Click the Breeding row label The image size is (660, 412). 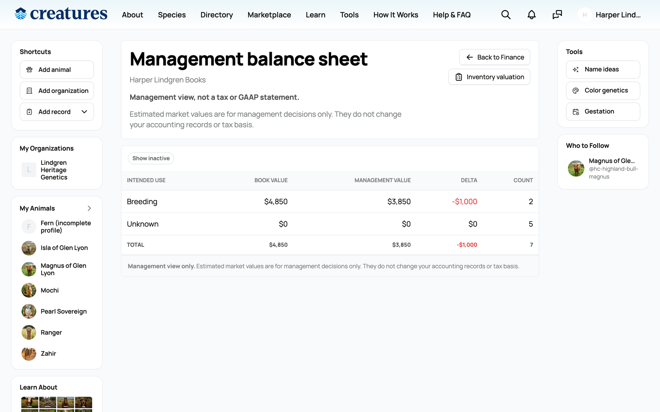[142, 202]
